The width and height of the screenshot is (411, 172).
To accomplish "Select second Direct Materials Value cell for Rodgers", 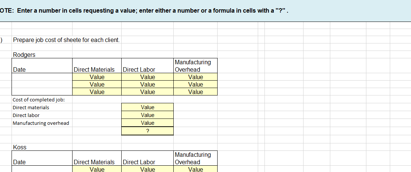I will tap(97, 84).
